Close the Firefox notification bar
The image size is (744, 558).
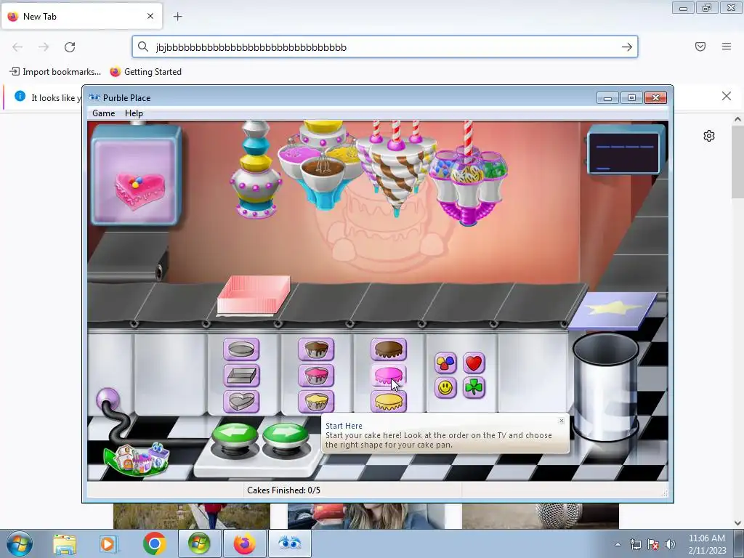point(727,97)
